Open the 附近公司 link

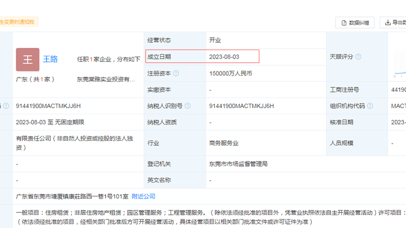tap(143, 196)
